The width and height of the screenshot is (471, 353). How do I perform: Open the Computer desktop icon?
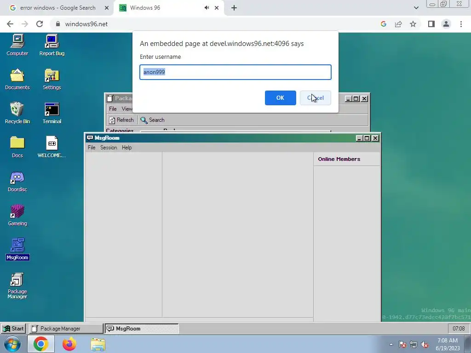(17, 45)
